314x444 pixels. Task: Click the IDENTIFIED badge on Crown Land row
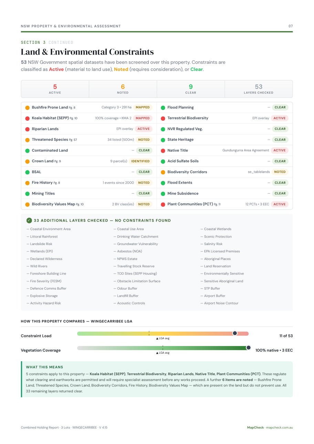tap(140, 161)
